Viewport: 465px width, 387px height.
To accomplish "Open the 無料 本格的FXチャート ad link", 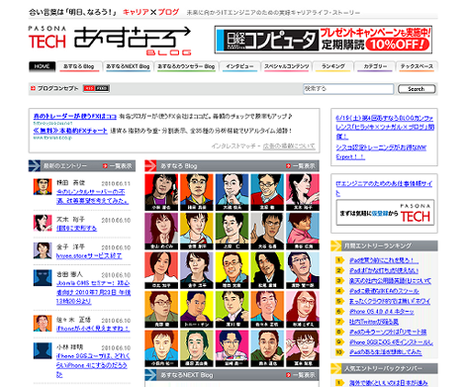I will tap(70, 131).
